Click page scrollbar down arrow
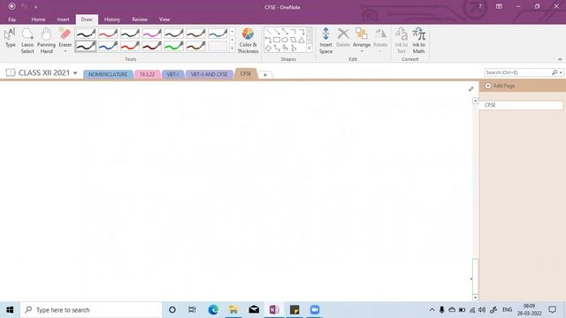566x318 pixels. (x=475, y=298)
